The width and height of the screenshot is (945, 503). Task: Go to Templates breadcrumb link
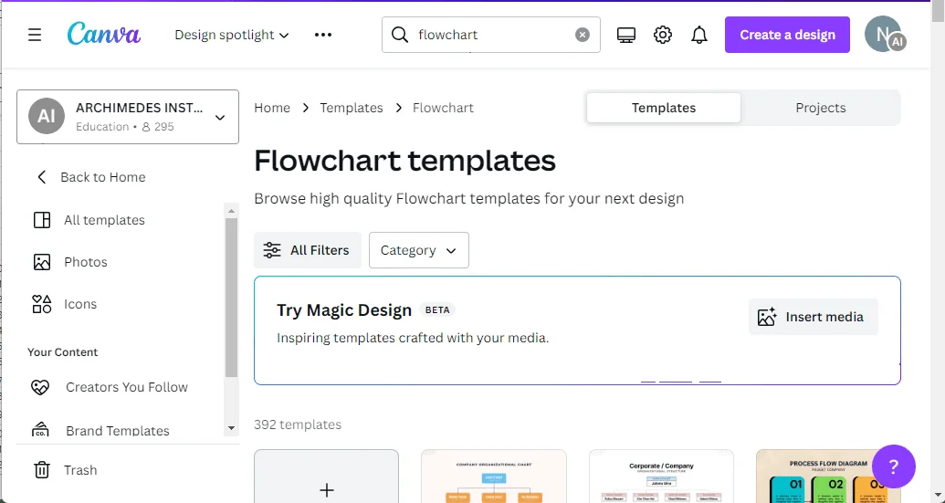pos(352,108)
